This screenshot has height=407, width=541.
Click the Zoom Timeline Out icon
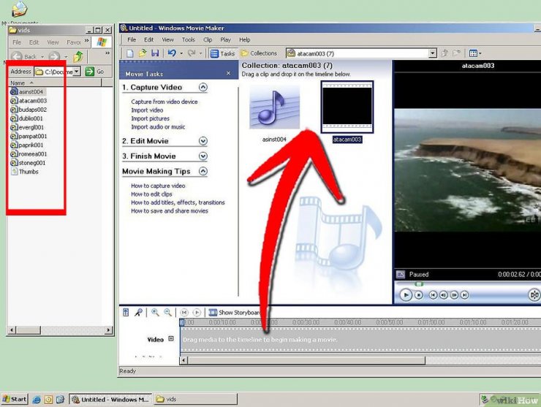pyautogui.click(x=167, y=313)
